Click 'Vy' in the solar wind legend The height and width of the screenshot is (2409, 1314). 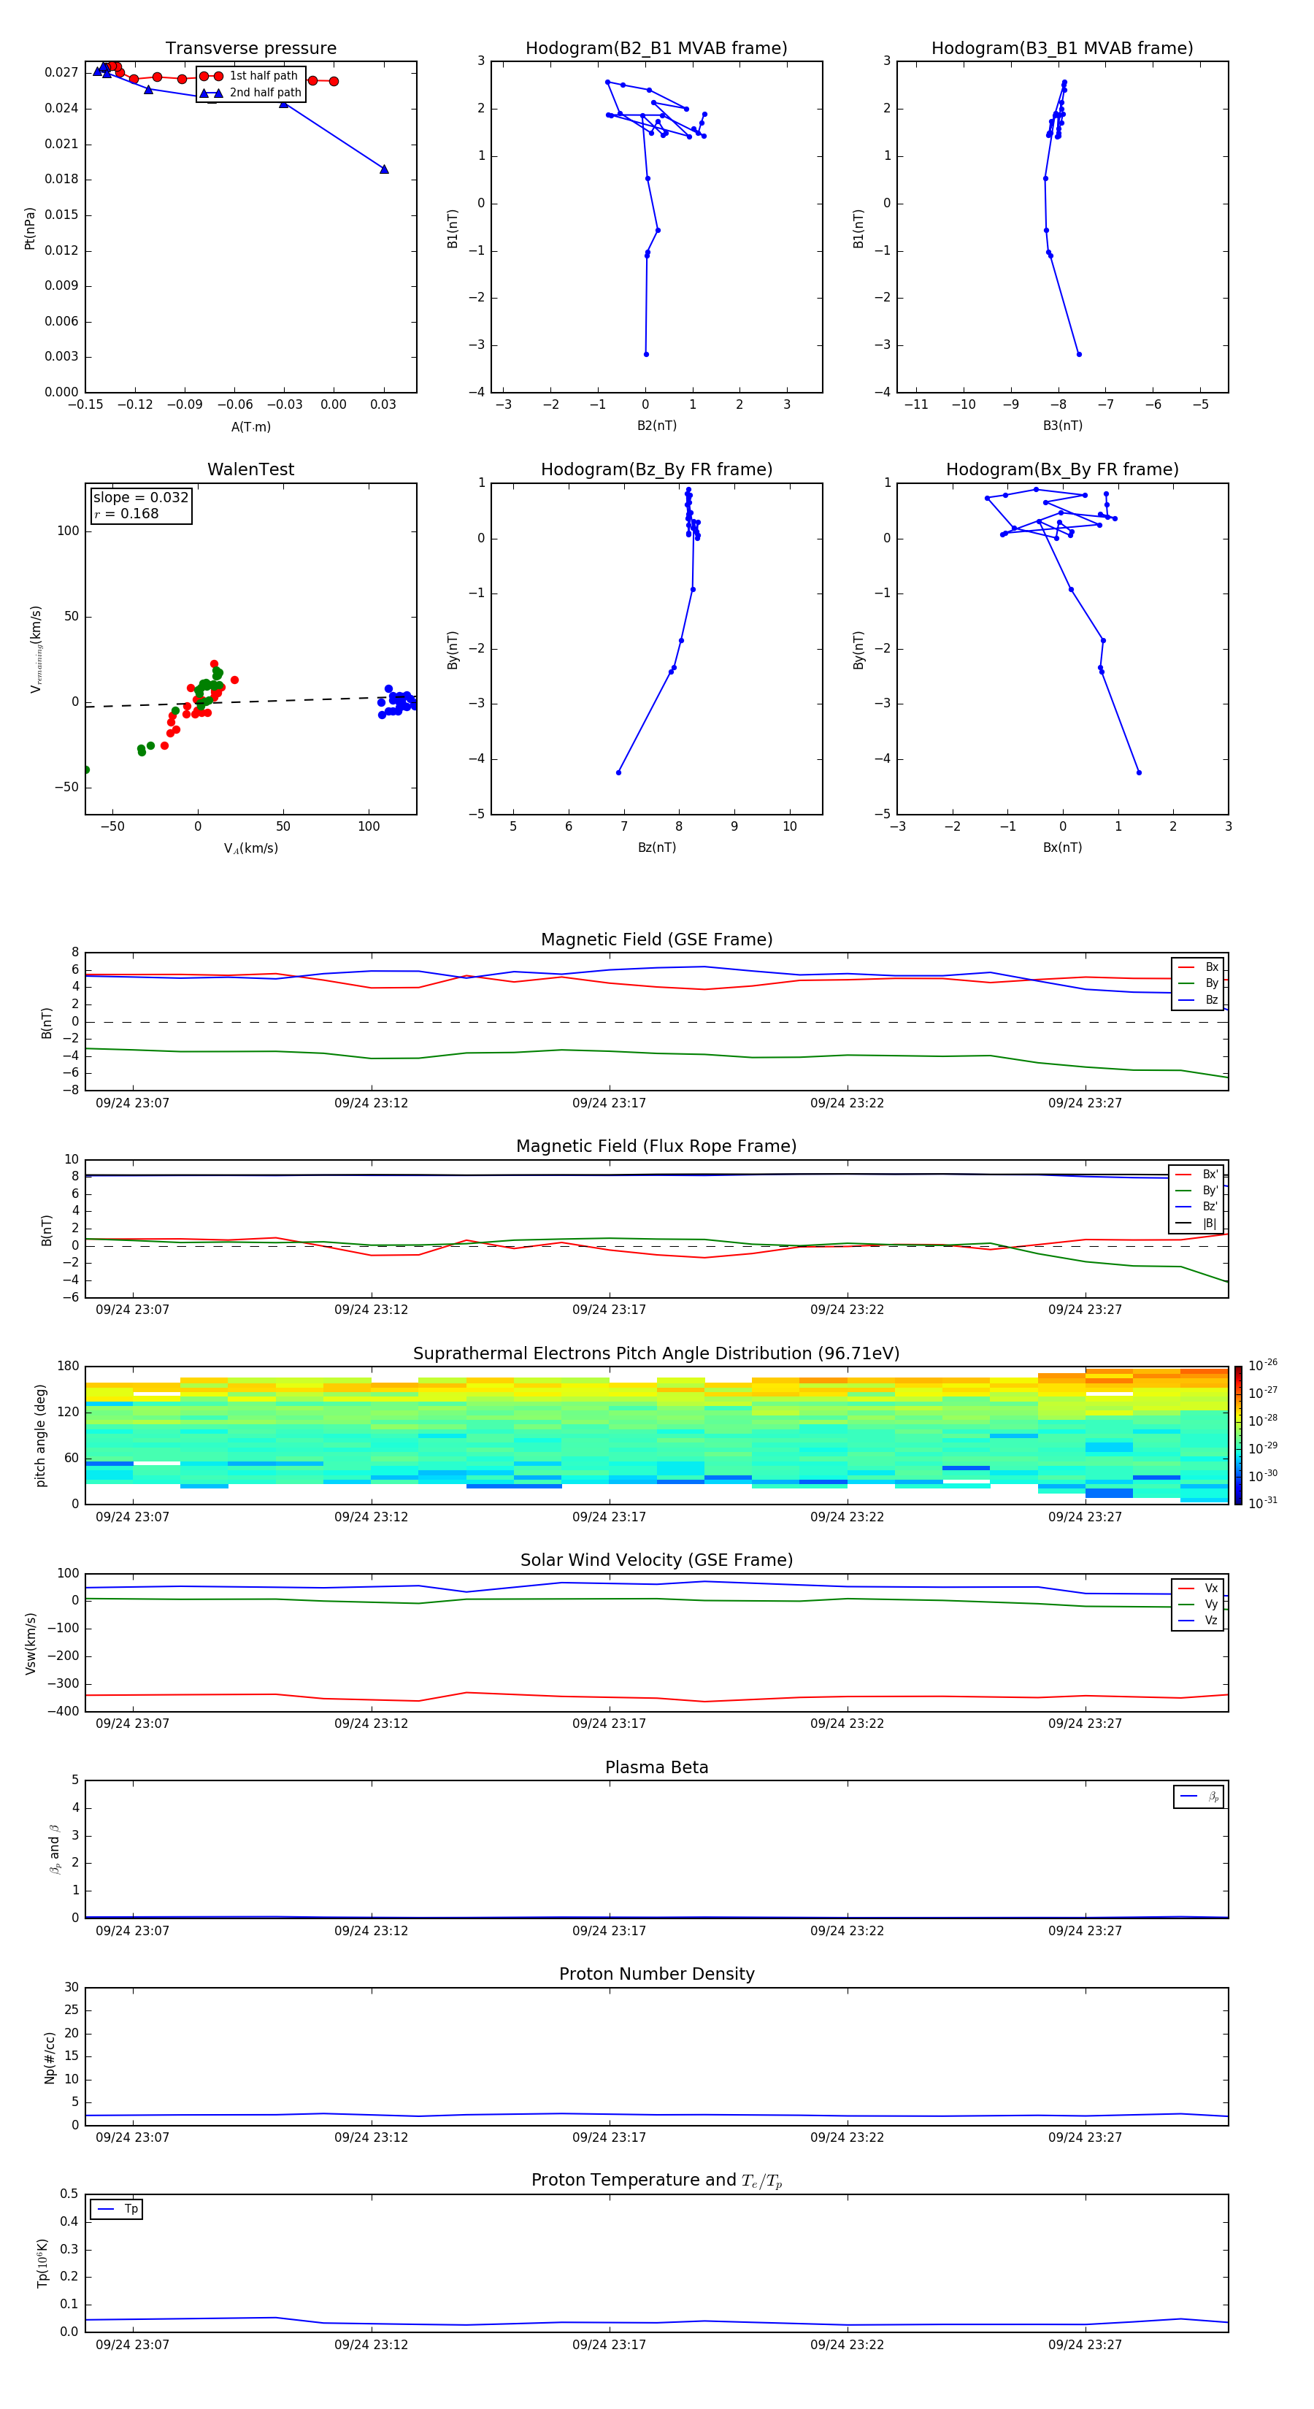1199,1604
